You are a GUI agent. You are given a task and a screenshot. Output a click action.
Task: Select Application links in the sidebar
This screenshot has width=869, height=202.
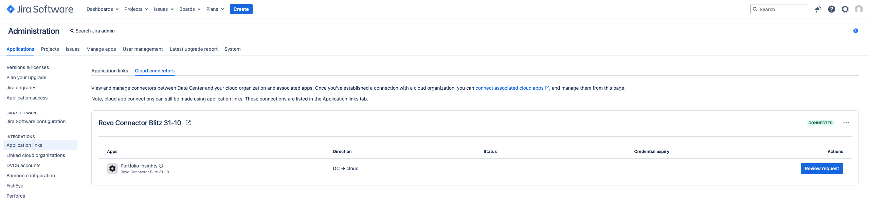(40, 145)
